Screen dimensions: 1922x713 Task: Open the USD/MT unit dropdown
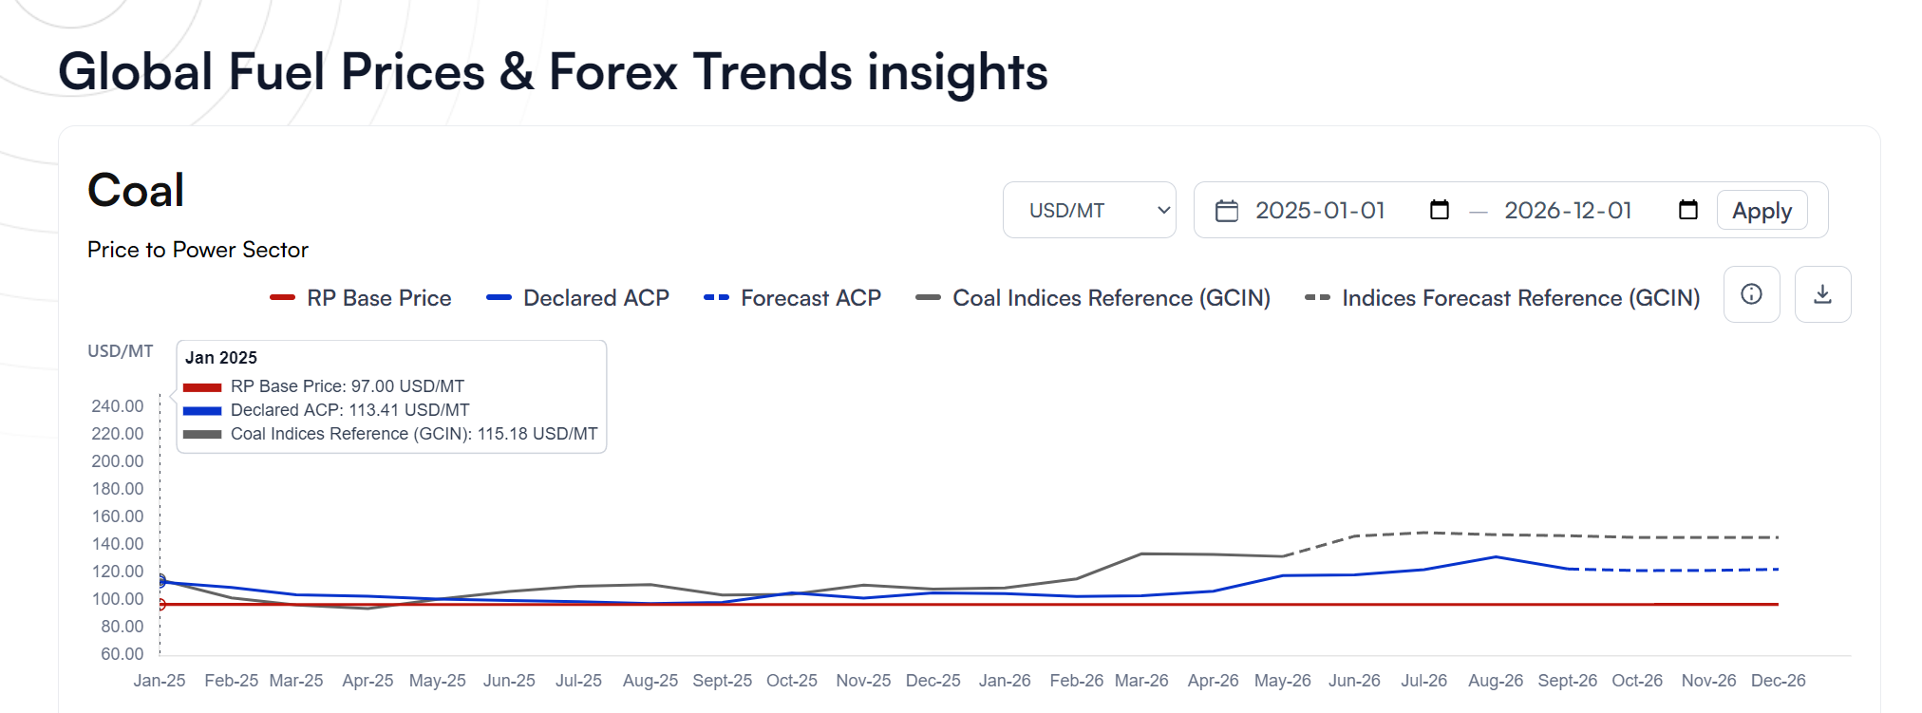click(1089, 210)
